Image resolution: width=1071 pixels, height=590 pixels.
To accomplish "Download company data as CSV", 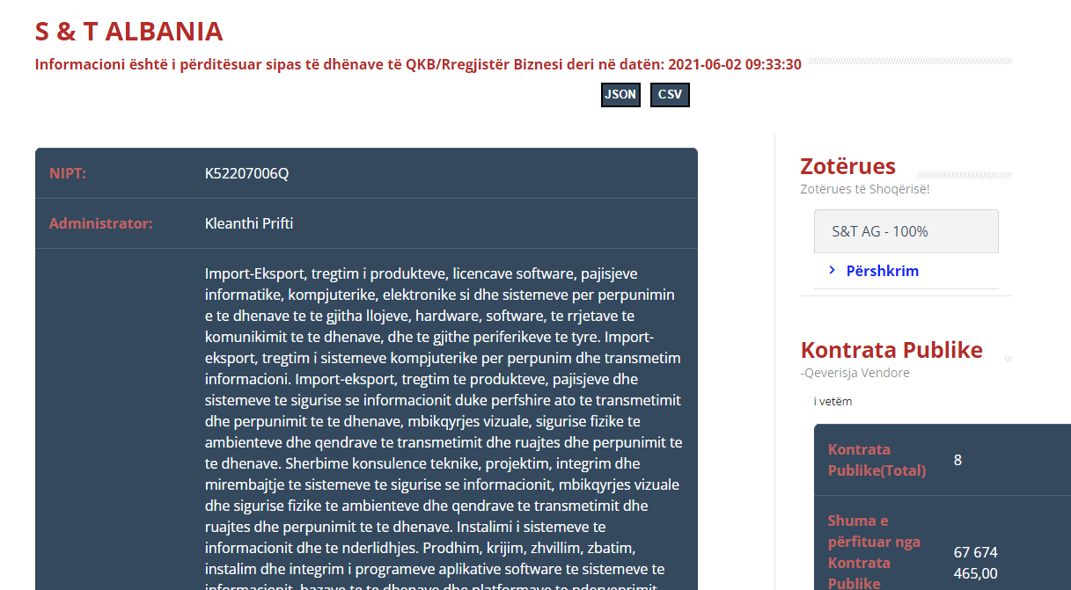I will pyautogui.click(x=670, y=95).
